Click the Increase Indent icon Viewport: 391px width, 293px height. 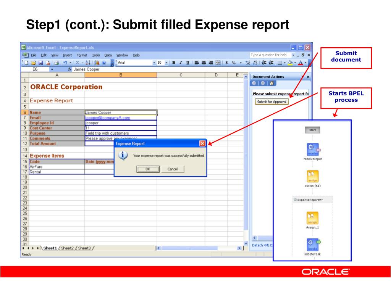(x=271, y=63)
